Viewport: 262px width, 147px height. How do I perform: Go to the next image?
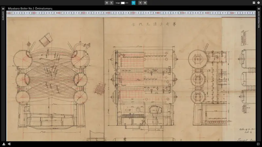pyautogui.click(x=140, y=3)
